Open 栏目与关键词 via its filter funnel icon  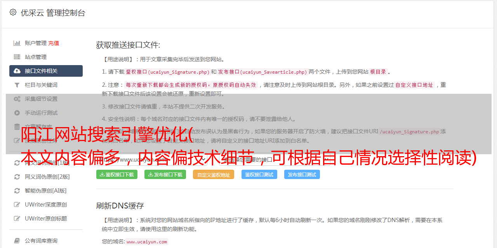(17, 85)
